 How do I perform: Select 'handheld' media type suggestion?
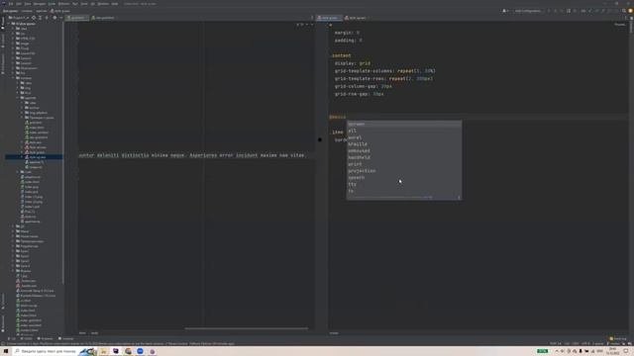[403, 157]
